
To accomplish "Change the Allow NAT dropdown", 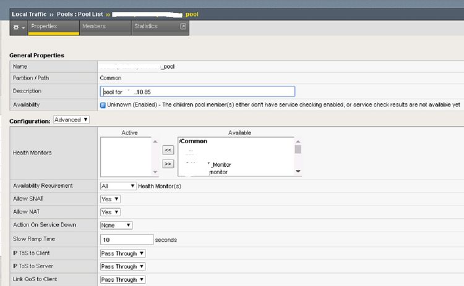I will point(110,212).
